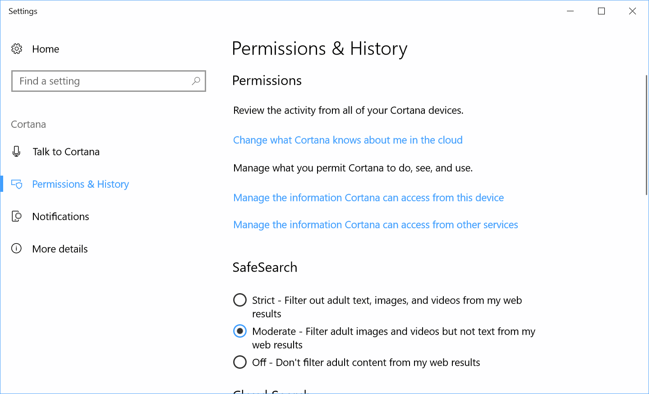The height and width of the screenshot is (394, 649).
Task: Open Manage information Cortana accesses from other services
Action: pyautogui.click(x=375, y=224)
